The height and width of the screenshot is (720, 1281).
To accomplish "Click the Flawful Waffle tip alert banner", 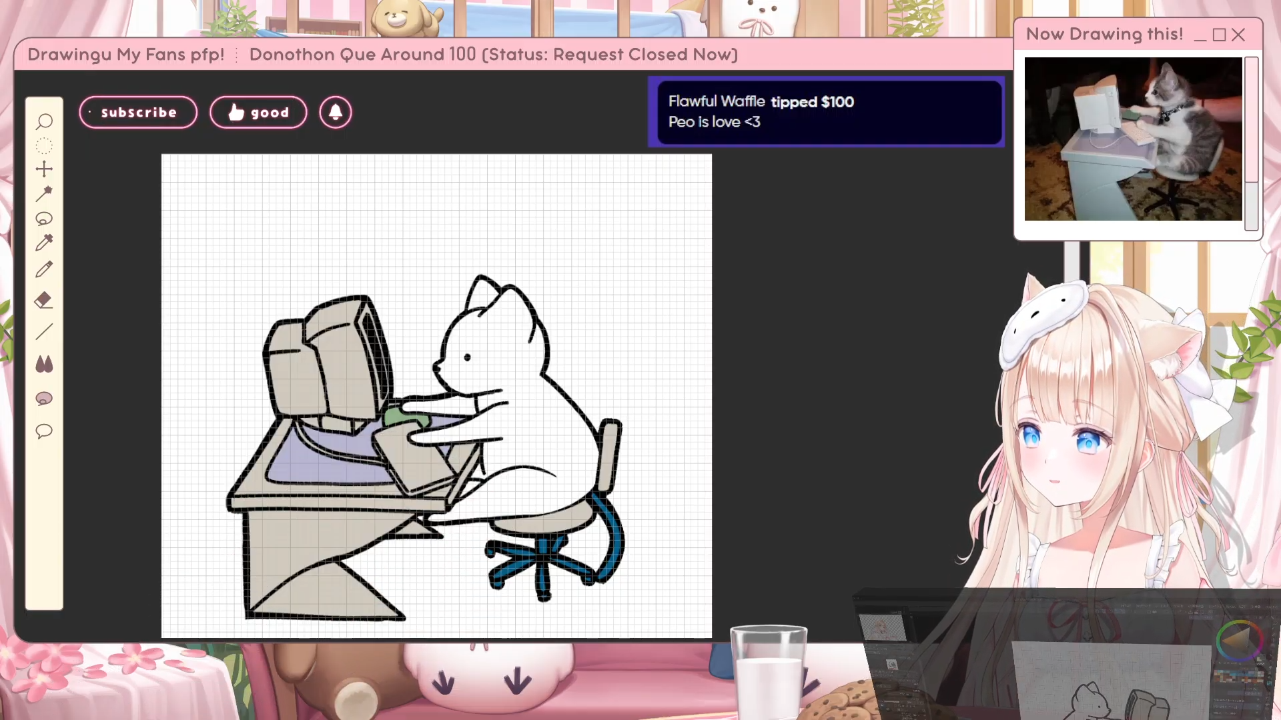I will pyautogui.click(x=827, y=112).
